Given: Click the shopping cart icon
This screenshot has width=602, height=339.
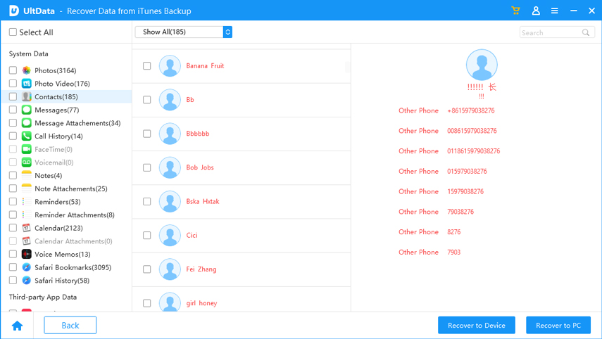Looking at the screenshot, I should point(516,11).
